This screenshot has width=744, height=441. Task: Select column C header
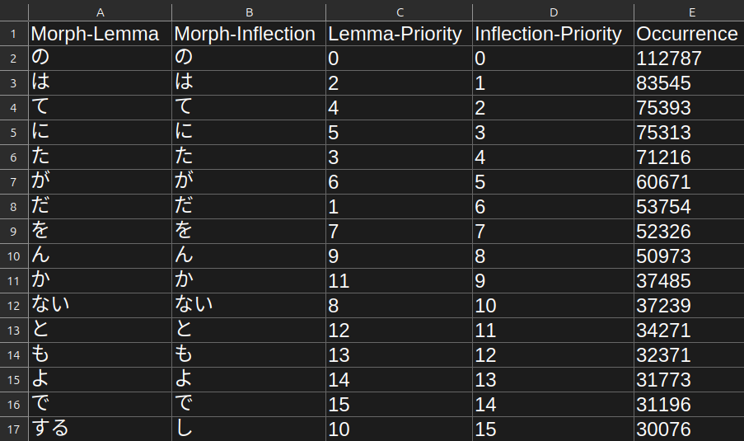(400, 12)
